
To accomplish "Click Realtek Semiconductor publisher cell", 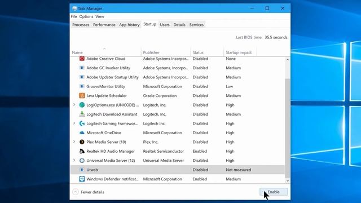I will click(164, 151).
